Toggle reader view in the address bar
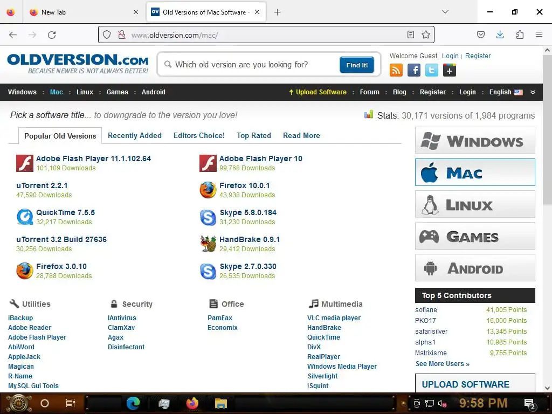Image resolution: width=552 pixels, height=414 pixels. coord(410,34)
